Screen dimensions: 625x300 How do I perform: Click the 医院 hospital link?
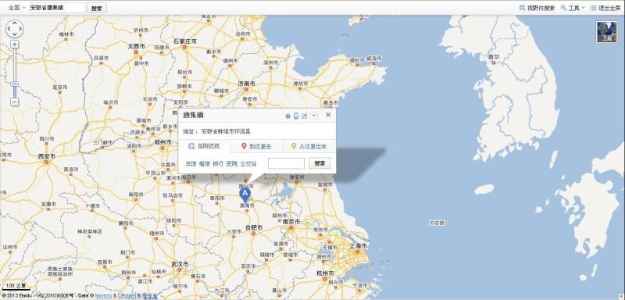click(x=231, y=164)
